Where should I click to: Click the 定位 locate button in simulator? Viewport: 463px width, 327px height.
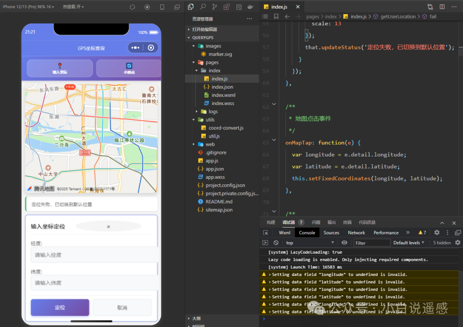[60, 308]
